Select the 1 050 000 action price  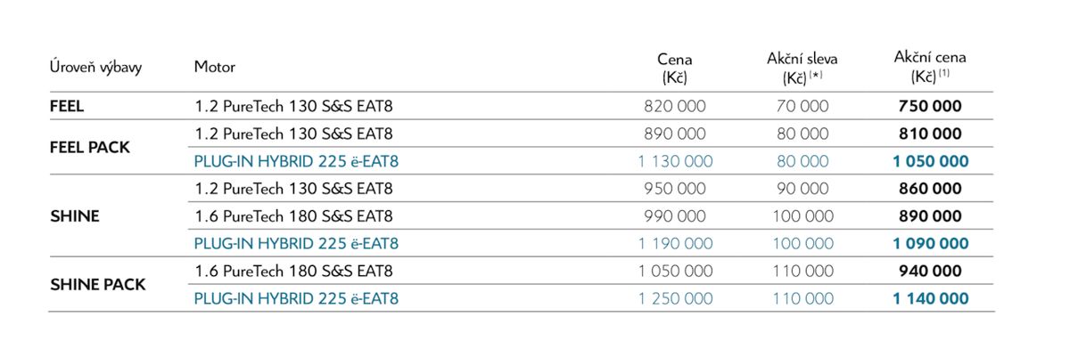[x=930, y=161]
